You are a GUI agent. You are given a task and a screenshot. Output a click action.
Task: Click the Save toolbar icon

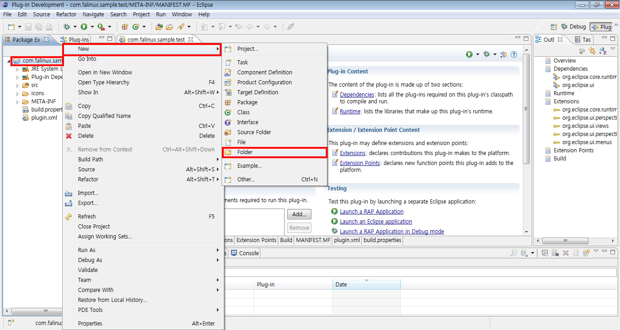[x=29, y=27]
